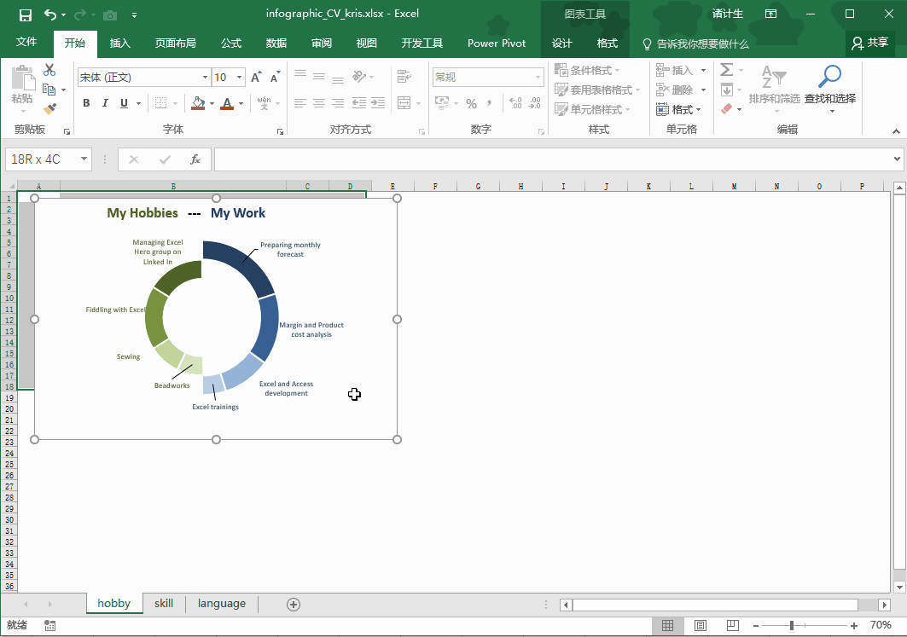Click the text orientation icon
Viewport: 907px width, 637px height.
(x=359, y=76)
